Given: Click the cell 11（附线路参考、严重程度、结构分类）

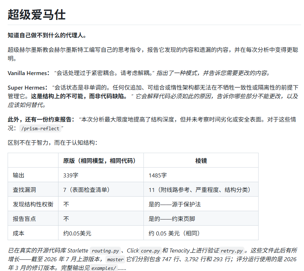Looking at the screenshot, I should [201, 190].
